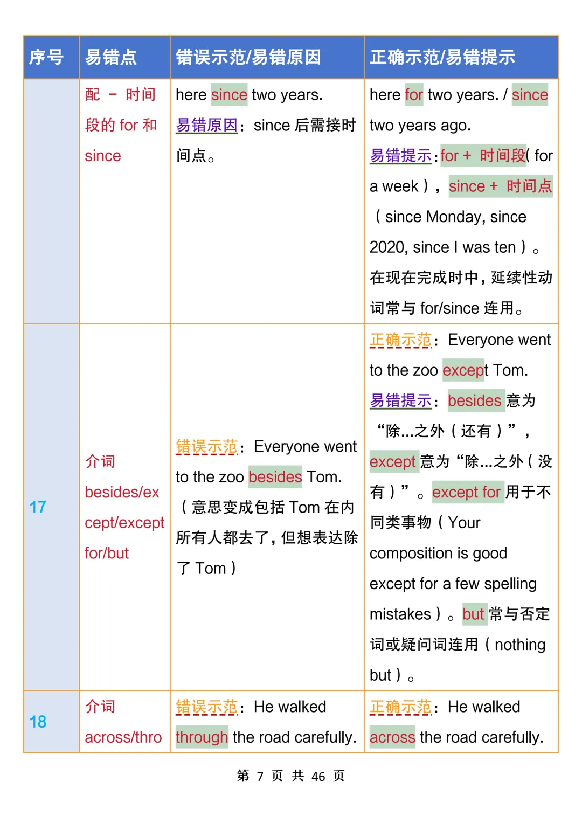Click highlighted 'for + 时间段' phrase
This screenshot has width=582, height=823.
[483, 156]
